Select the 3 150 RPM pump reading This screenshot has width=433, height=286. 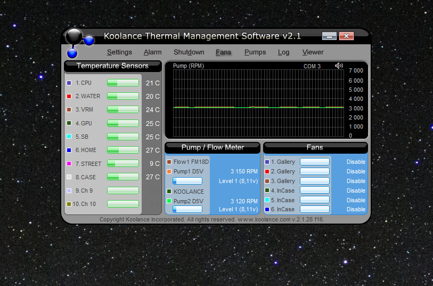[244, 171]
